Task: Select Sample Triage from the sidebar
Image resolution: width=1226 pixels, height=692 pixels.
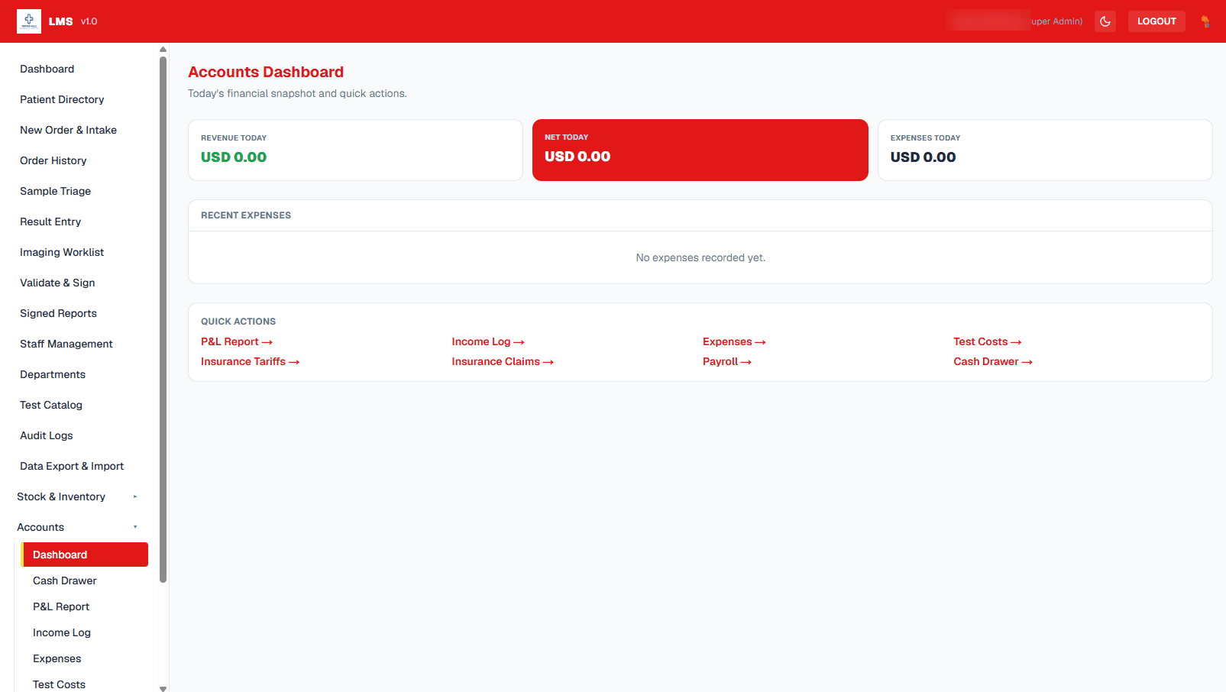Action: click(55, 191)
